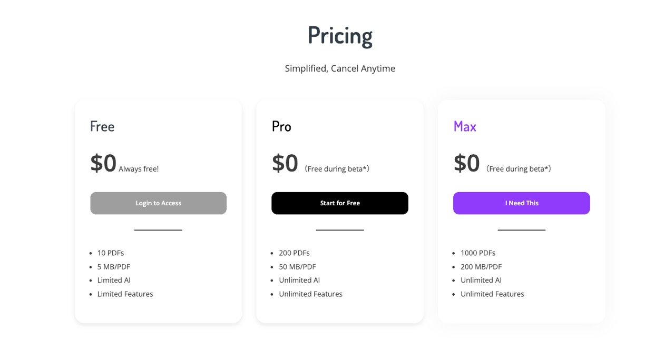Click the 50 MB/PDF feature item

tap(297, 266)
